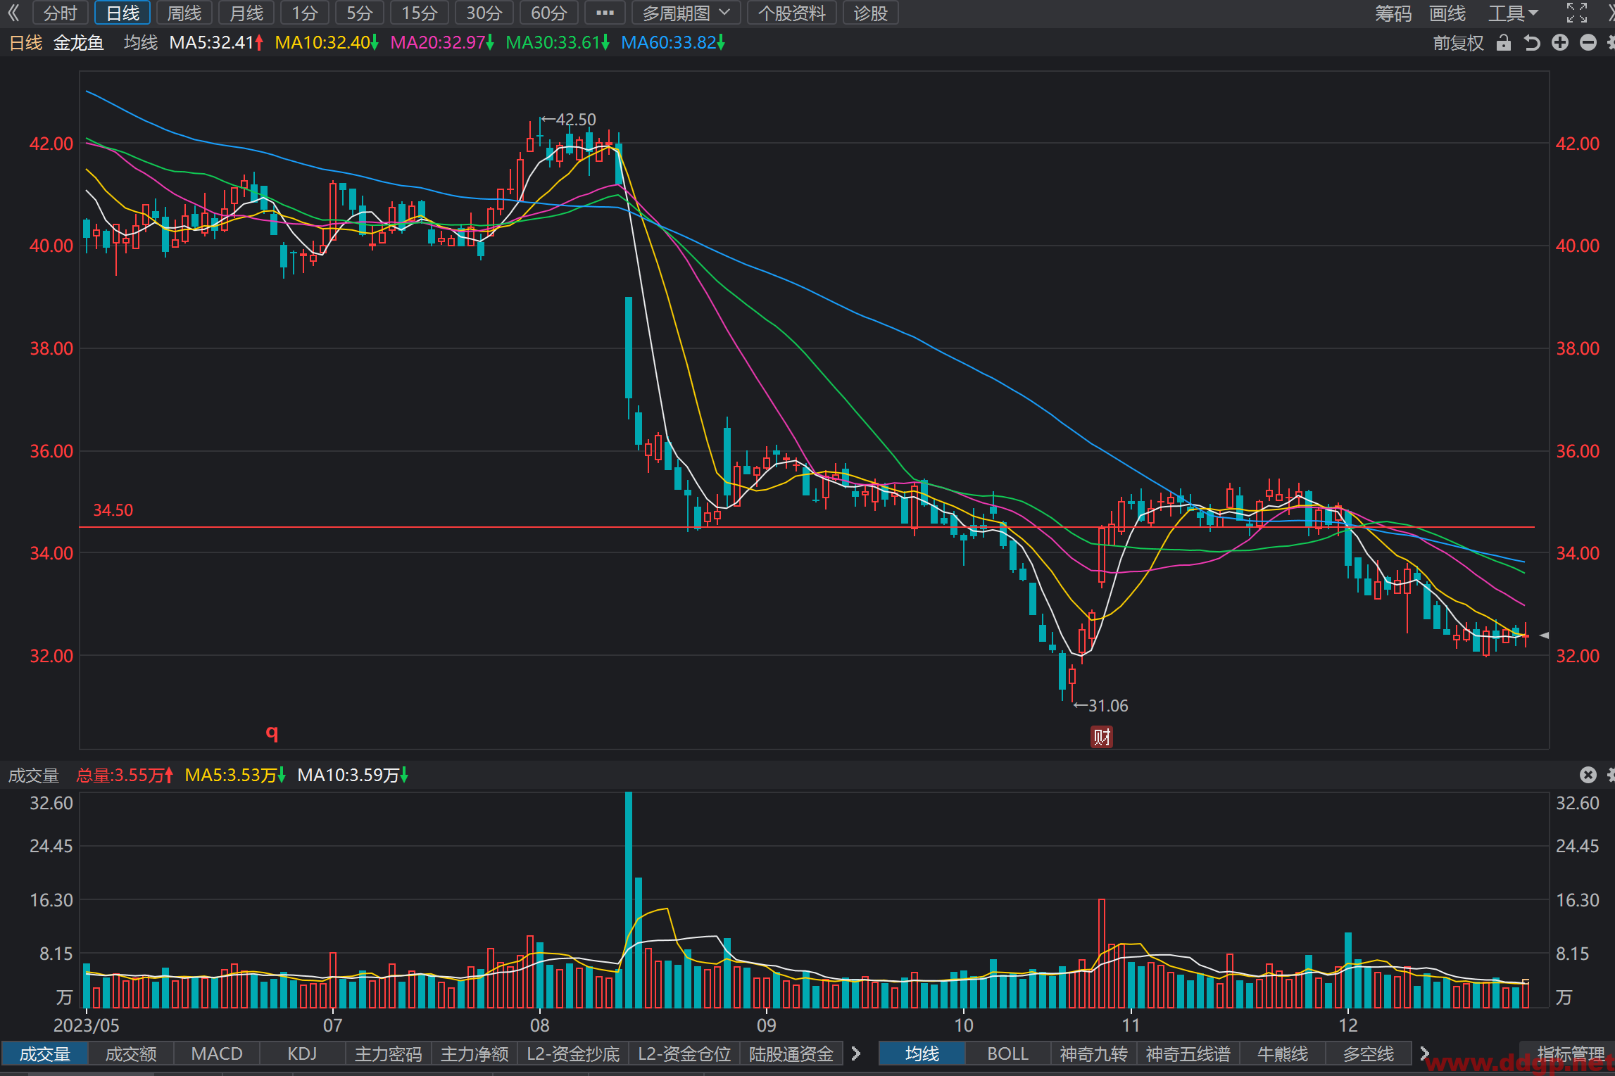The width and height of the screenshot is (1615, 1076).
Task: Switch chart period to 周线
Action: pos(184,13)
